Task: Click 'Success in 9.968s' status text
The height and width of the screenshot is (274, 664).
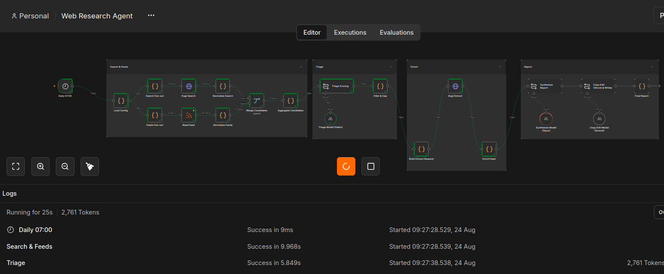Action: click(274, 247)
